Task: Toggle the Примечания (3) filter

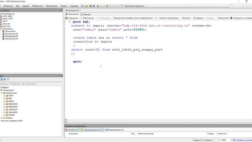Action: point(115,130)
